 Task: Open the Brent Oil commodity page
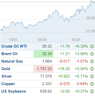tap(9, 54)
